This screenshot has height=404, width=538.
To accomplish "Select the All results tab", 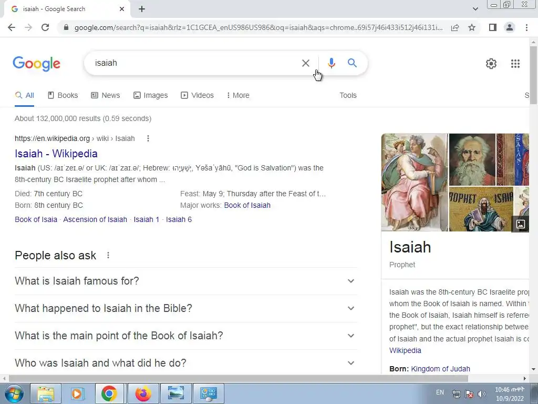I will click(x=24, y=96).
